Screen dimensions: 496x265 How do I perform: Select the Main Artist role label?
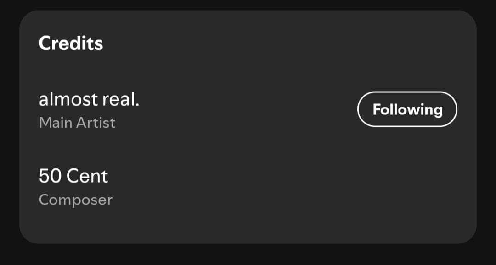point(77,123)
